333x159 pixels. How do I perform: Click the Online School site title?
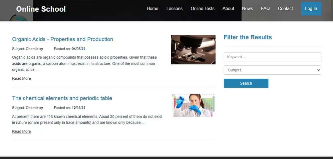point(41,9)
